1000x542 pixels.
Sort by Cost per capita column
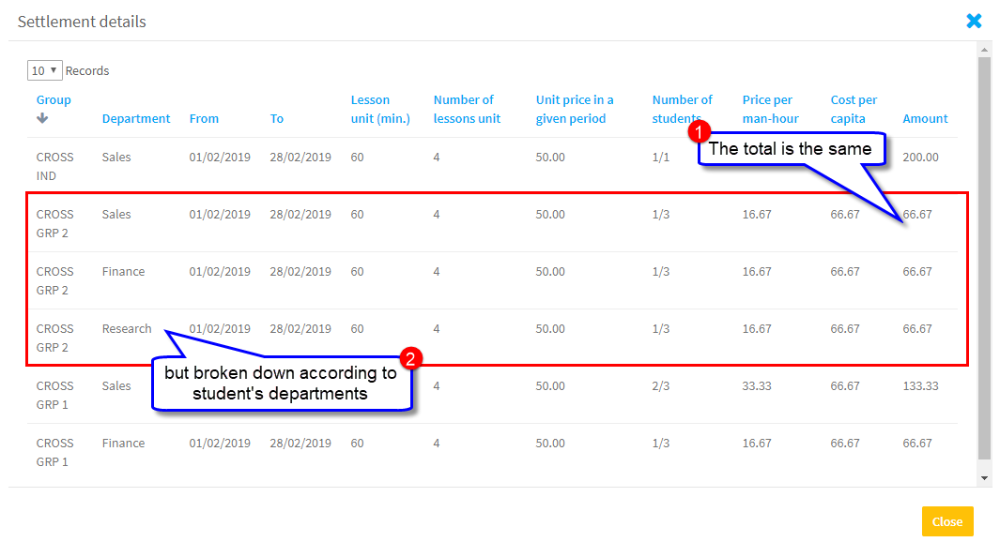854,110
